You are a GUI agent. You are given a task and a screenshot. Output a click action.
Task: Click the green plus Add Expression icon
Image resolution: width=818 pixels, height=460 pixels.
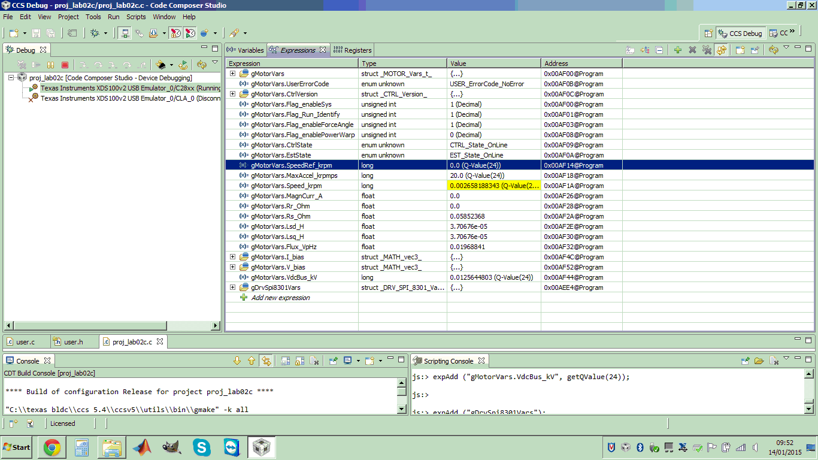(678, 50)
